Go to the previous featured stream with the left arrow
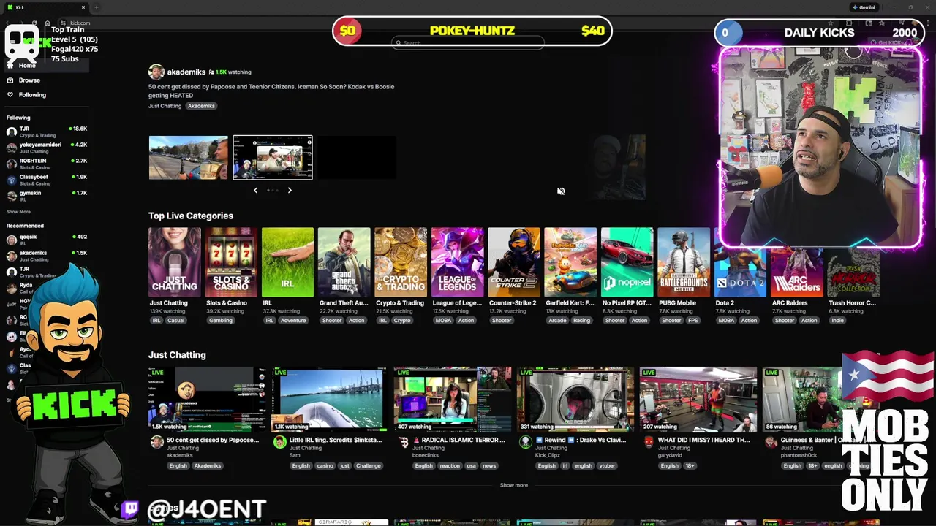 coord(255,190)
